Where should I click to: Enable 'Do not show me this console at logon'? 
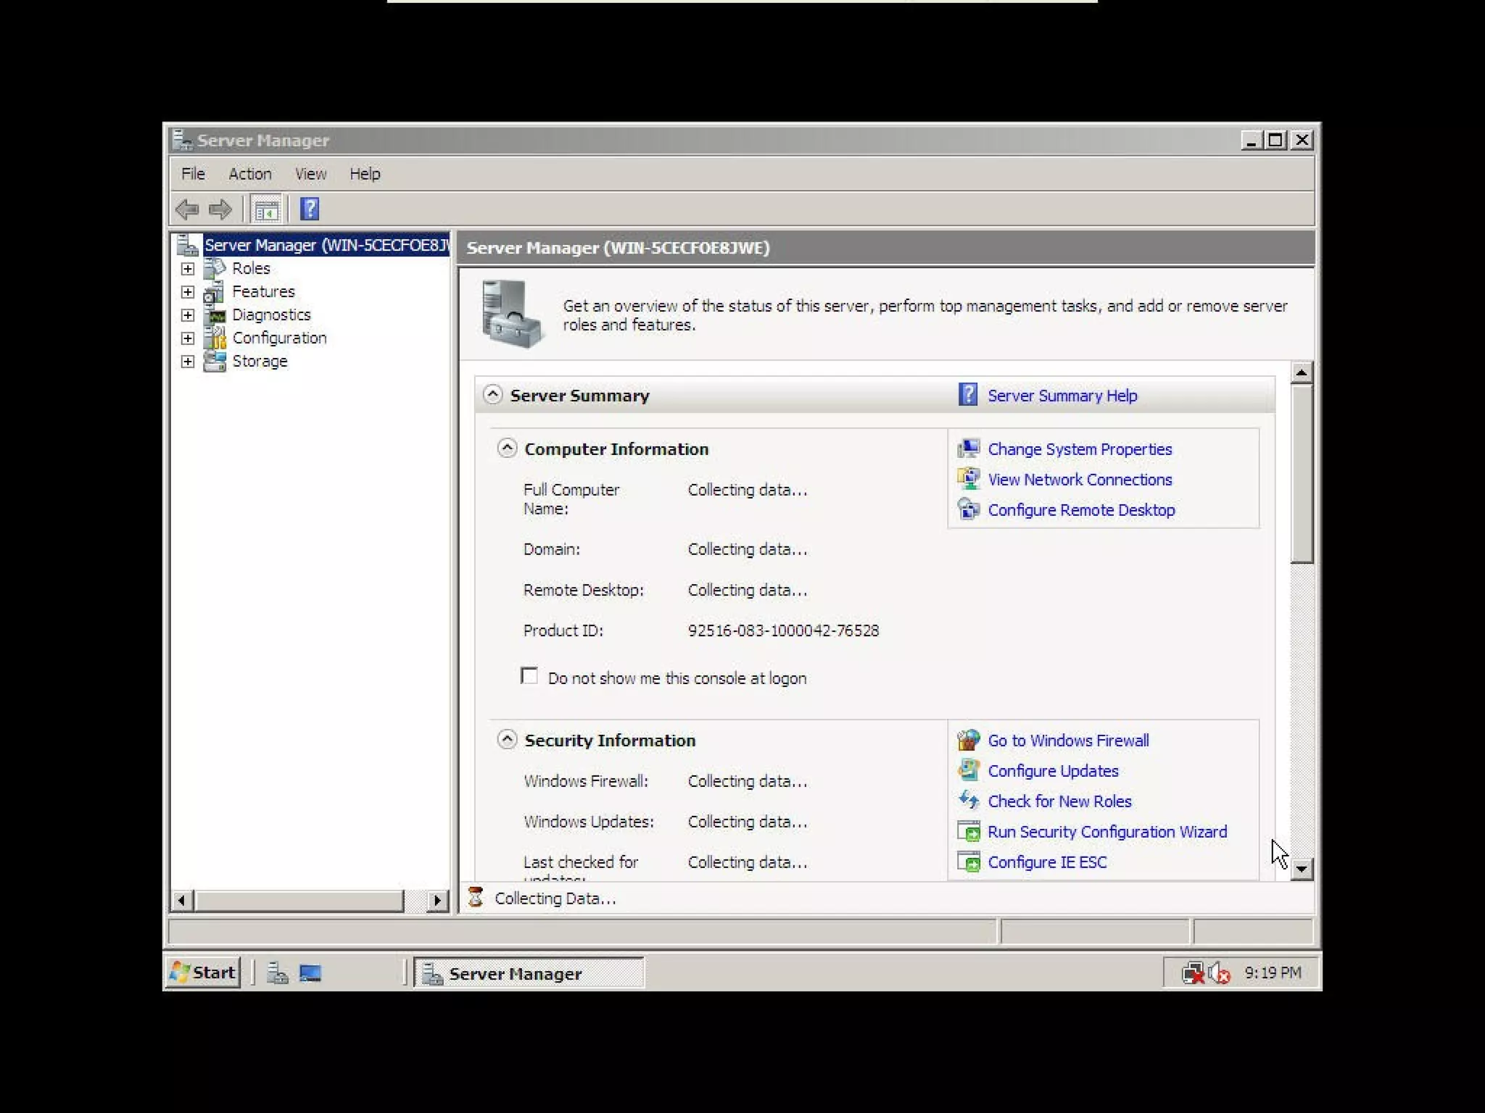[529, 677]
